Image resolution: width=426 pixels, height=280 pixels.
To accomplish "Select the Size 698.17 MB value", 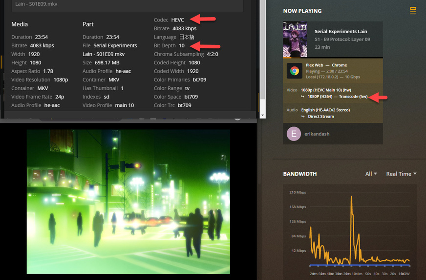I will [x=107, y=62].
